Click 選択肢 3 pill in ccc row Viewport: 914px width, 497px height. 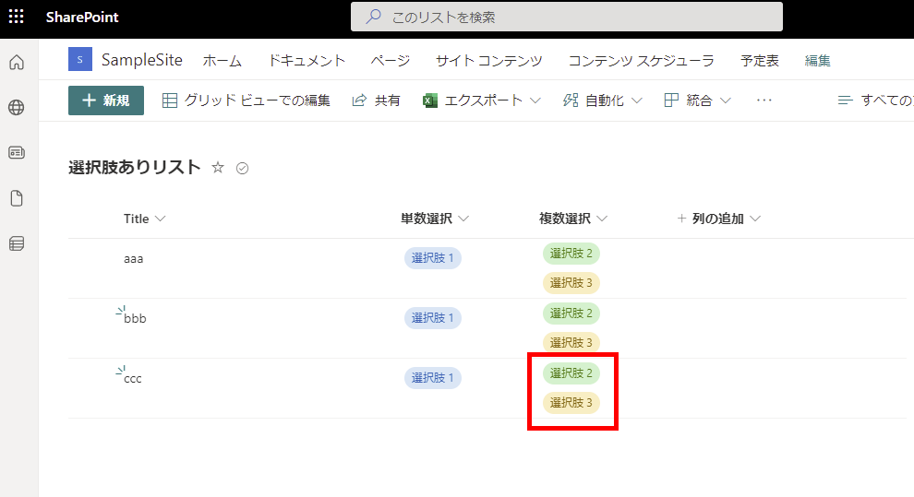click(571, 403)
